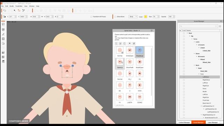
Task: Click eighth icon in left vertical toolbar
Action: point(3,57)
